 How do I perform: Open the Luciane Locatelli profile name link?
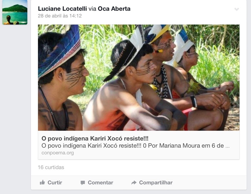tap(62, 9)
